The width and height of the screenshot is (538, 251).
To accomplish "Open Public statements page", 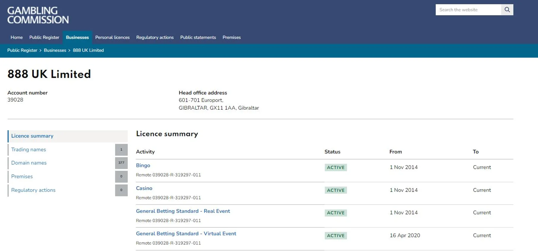I will pyautogui.click(x=198, y=38).
